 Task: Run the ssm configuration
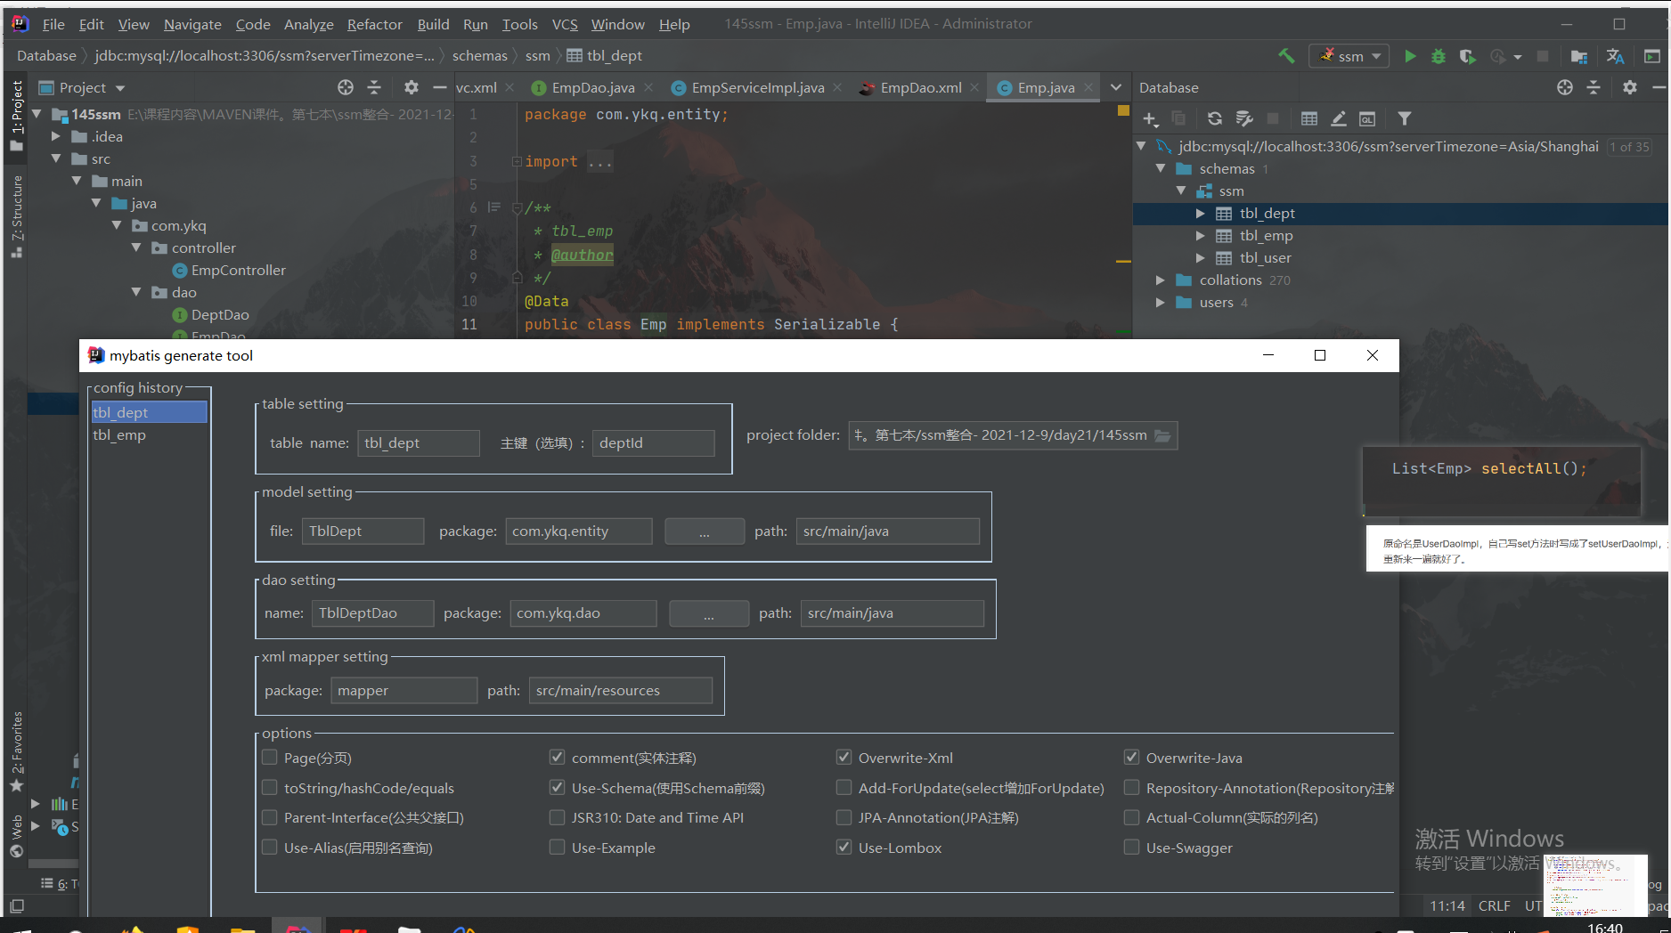(x=1410, y=56)
